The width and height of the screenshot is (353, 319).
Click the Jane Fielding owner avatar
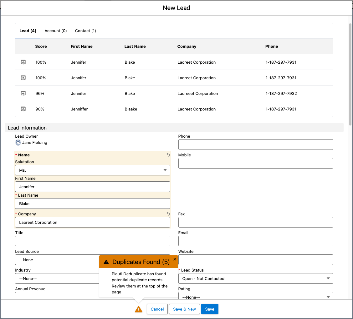18,143
